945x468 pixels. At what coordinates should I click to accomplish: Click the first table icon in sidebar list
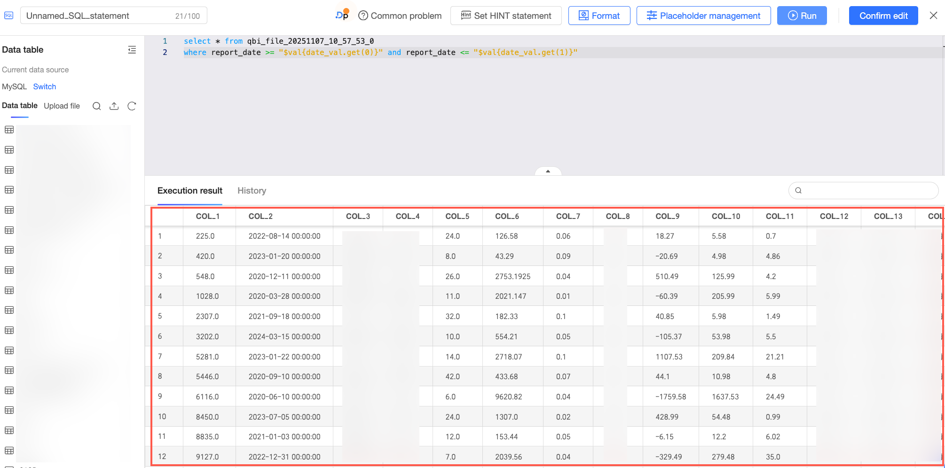tap(9, 130)
